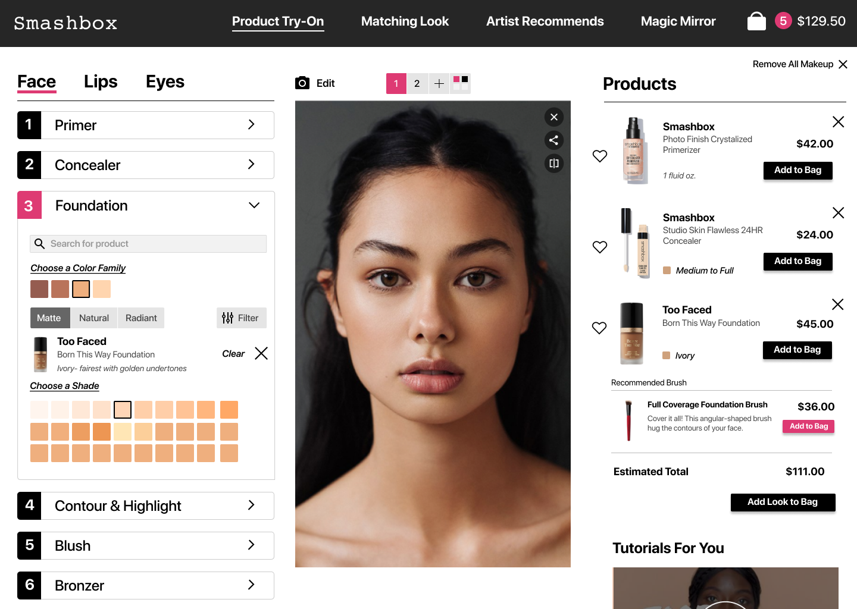The width and height of the screenshot is (857, 609).
Task: Choose the Radiant finish option
Action: (141, 318)
